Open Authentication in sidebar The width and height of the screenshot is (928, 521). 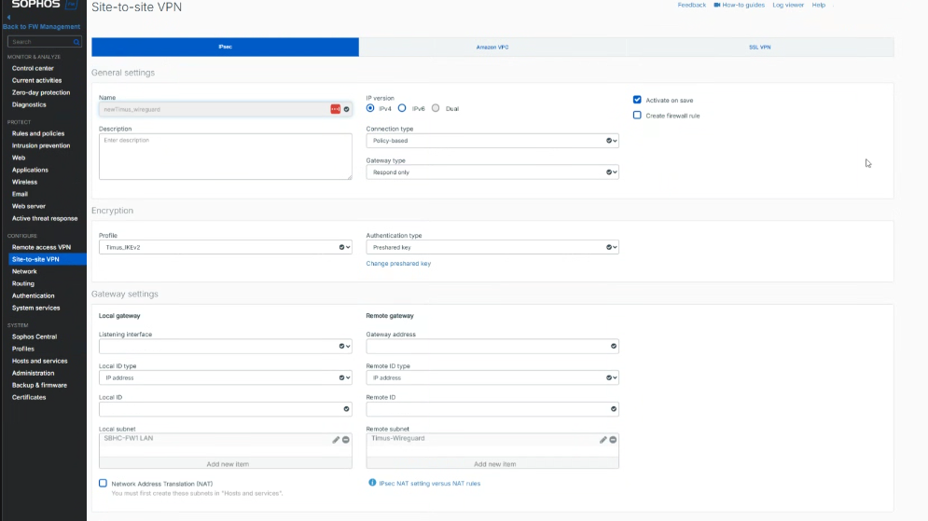click(x=34, y=295)
